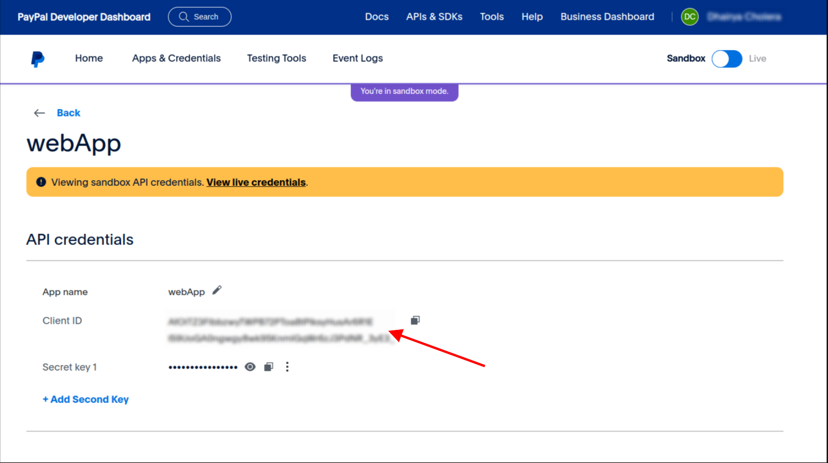Screen dimensions: 828x463
Task: Open the Docs menu
Action: (x=376, y=16)
